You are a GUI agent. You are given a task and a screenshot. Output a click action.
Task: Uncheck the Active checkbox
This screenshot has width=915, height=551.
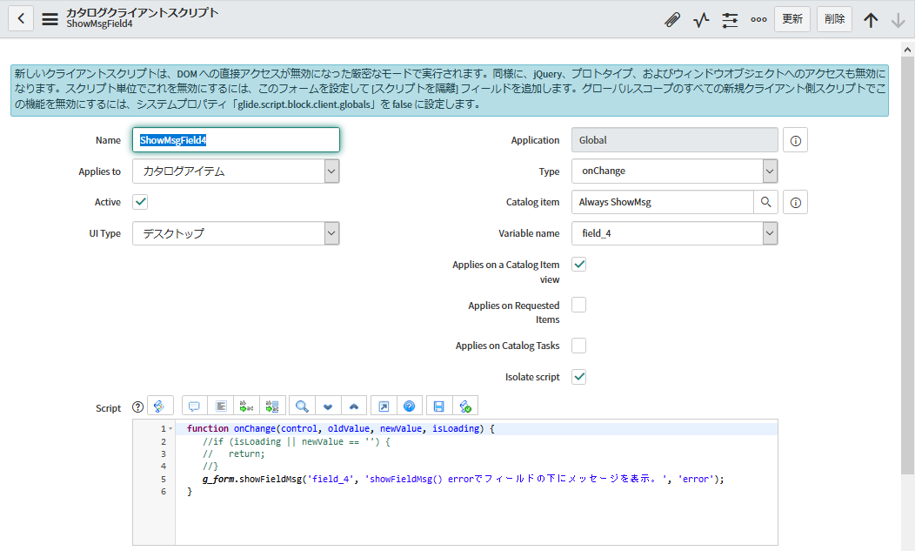140,202
